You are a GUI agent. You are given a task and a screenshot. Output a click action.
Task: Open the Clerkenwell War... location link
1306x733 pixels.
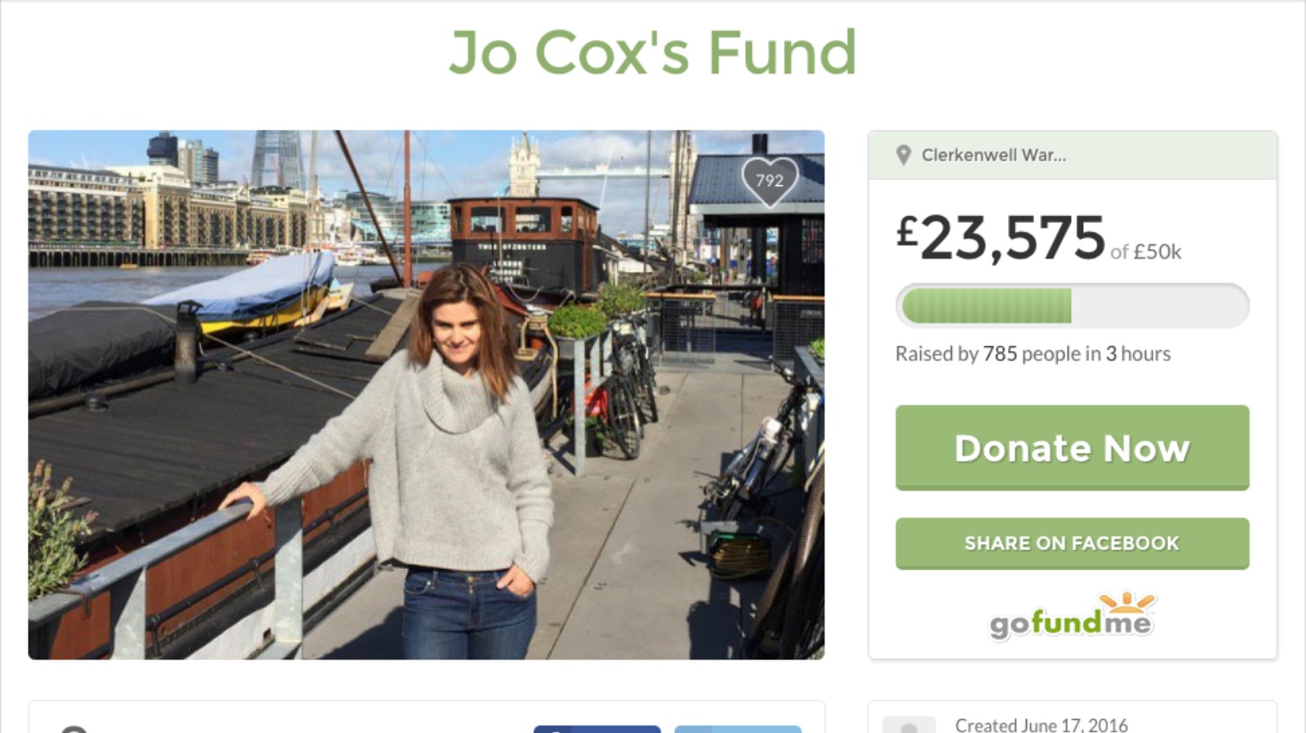pos(993,155)
